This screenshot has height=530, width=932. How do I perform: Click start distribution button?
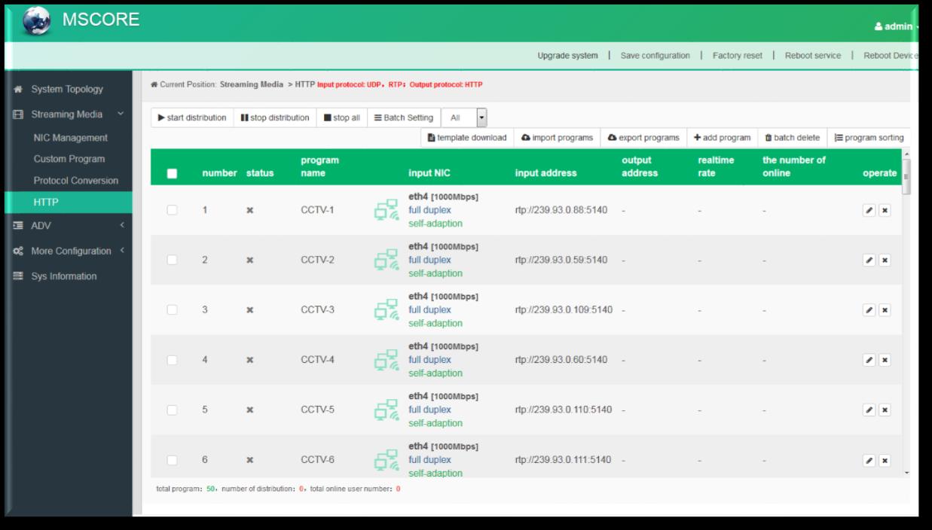pos(192,118)
